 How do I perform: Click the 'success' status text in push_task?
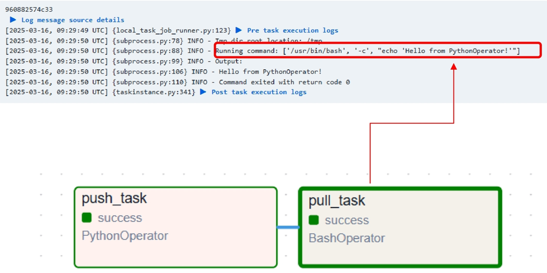120,218
